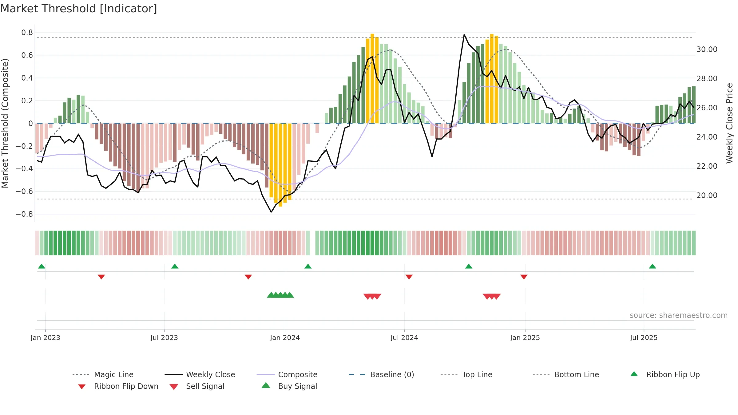The width and height of the screenshot is (738, 415).
Task: Click the ribbon flip down marker before Jan 2024
Action: [248, 277]
